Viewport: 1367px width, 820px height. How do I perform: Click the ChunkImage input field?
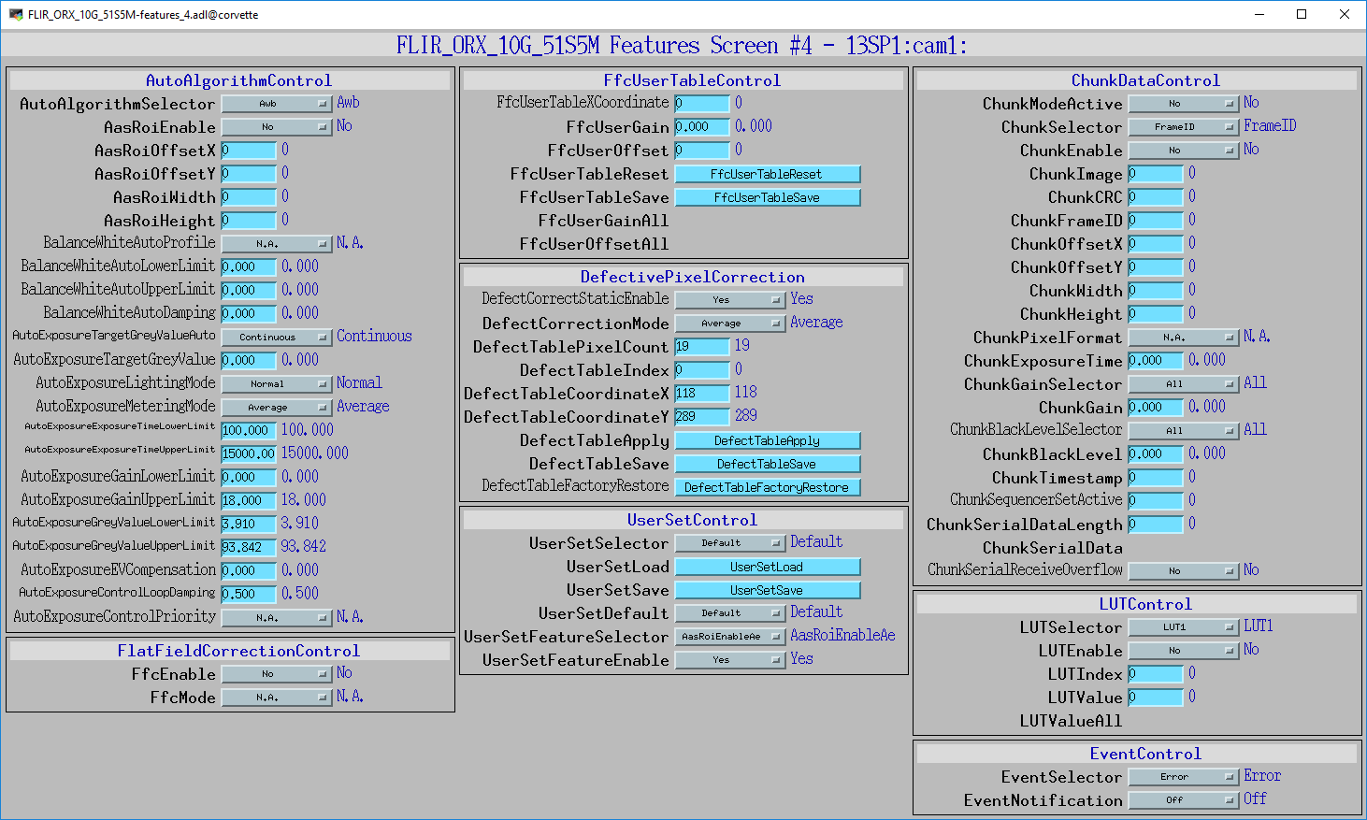(x=1156, y=174)
